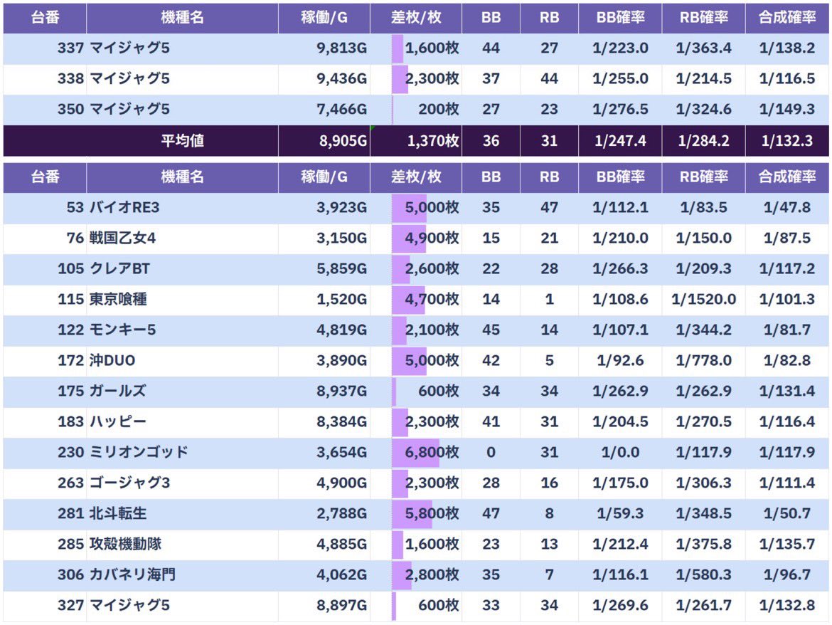Click 稼働/G header in the lower table
The image size is (832, 625).
[324, 177]
